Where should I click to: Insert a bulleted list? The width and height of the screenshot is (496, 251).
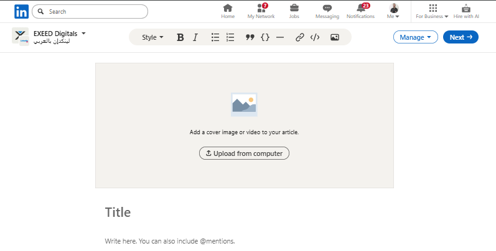[x=215, y=37]
